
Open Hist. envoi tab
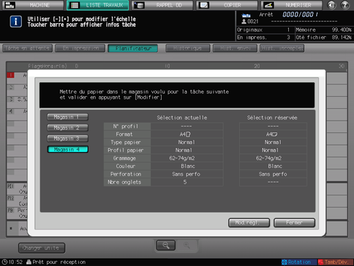(235, 48)
